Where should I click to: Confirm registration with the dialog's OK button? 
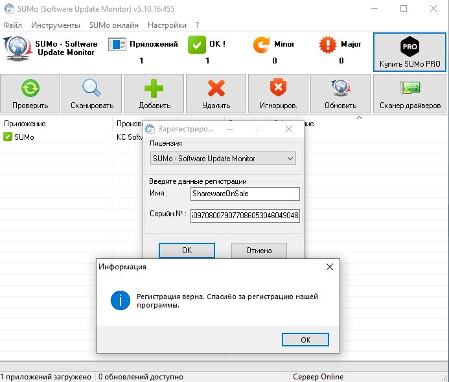pos(187,251)
